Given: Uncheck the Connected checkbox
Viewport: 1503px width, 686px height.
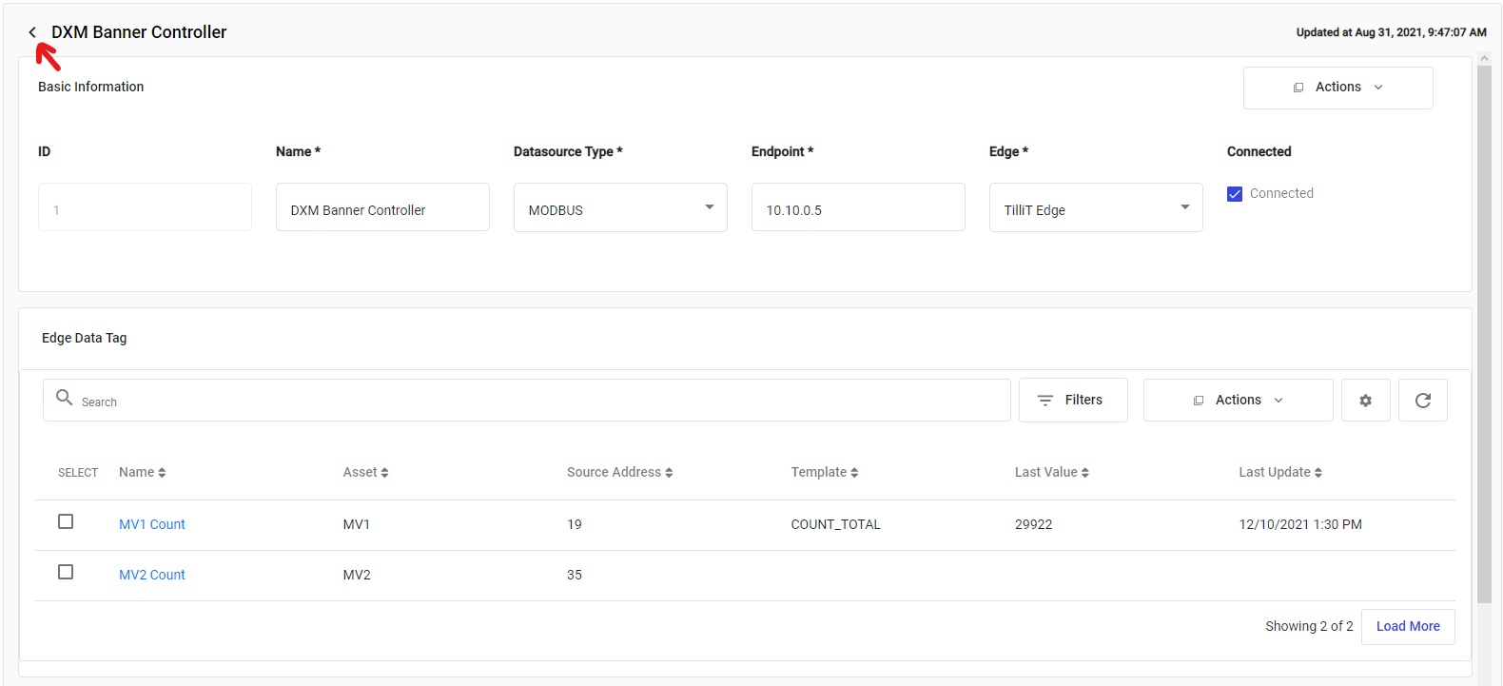Looking at the screenshot, I should click(x=1235, y=194).
